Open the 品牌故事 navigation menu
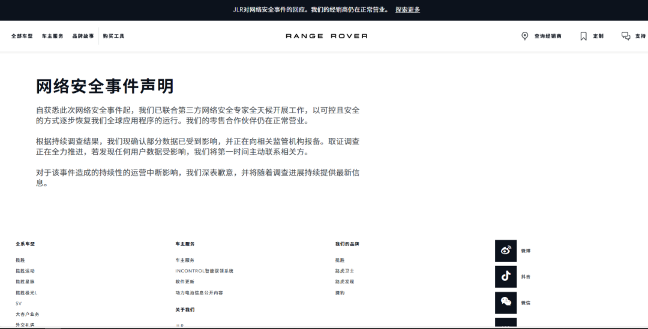648x329 pixels. (83, 36)
